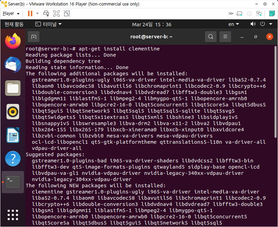This screenshot has width=278, height=227.
Task: Click 'The following NEW packages will be installed:' line
Action: coord(96,186)
